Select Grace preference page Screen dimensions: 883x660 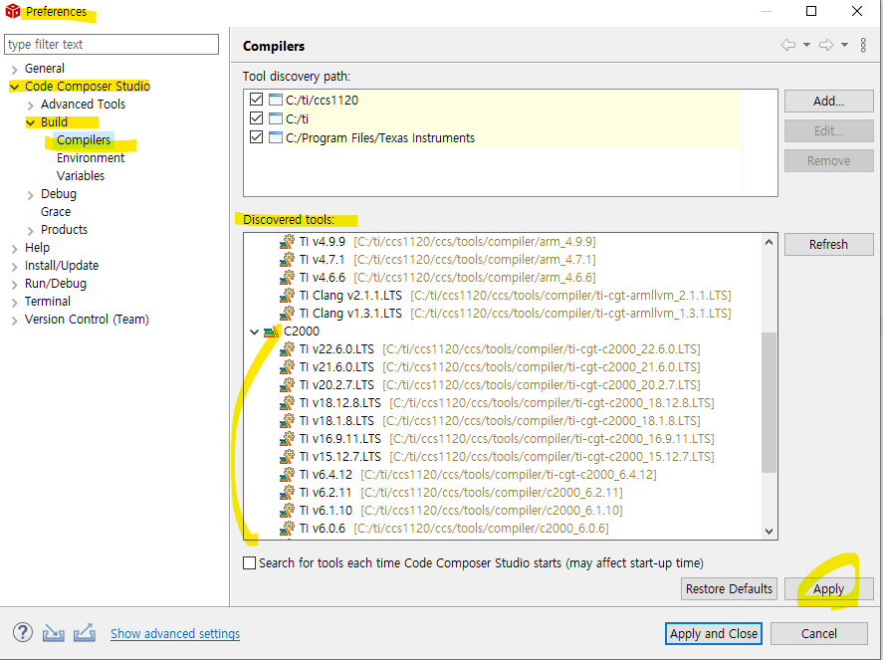click(56, 212)
